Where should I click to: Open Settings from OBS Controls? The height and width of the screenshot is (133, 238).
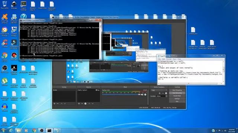point(177,99)
